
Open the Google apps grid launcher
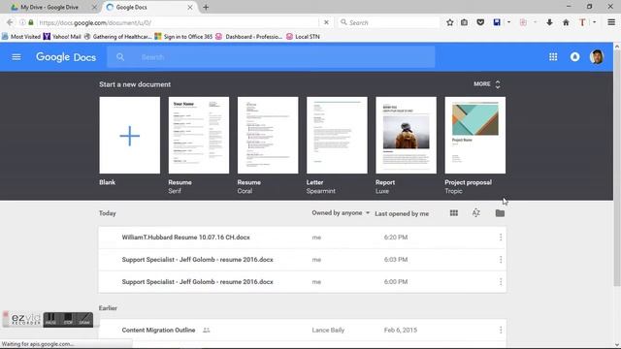pyautogui.click(x=553, y=57)
